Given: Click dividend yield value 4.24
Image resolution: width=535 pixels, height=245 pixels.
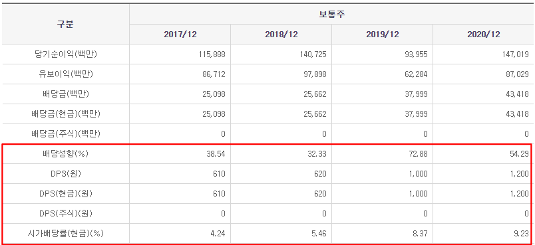Looking at the screenshot, I should 218,234.
